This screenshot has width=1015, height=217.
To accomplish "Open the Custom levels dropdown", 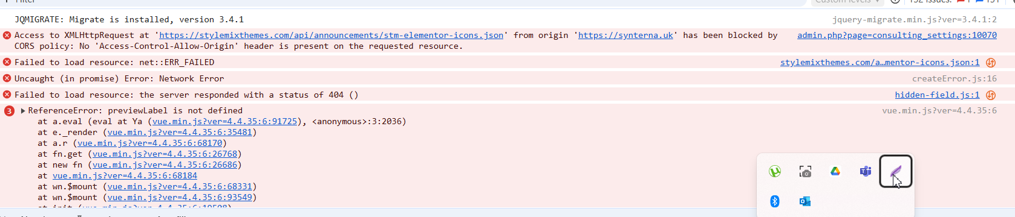I will click(847, 2).
